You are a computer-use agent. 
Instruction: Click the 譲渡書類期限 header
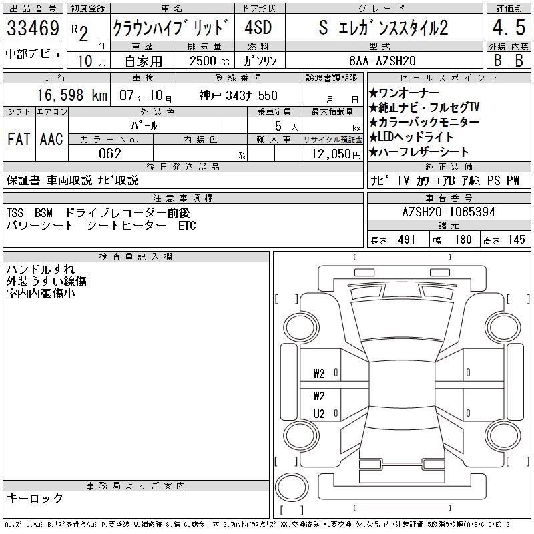[332, 77]
